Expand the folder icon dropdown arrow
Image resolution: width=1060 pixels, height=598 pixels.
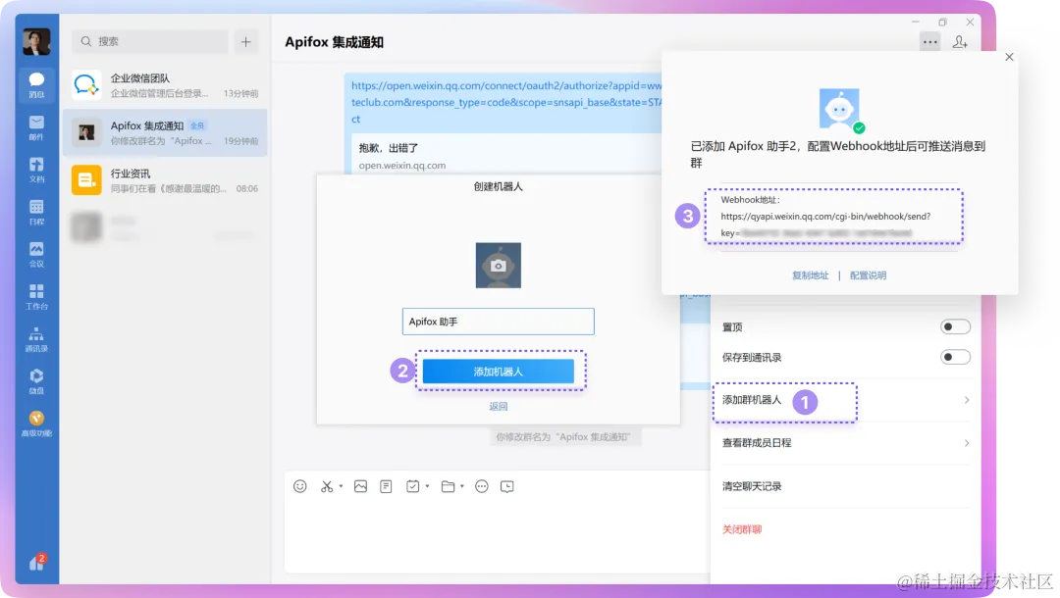pyautogui.click(x=462, y=486)
